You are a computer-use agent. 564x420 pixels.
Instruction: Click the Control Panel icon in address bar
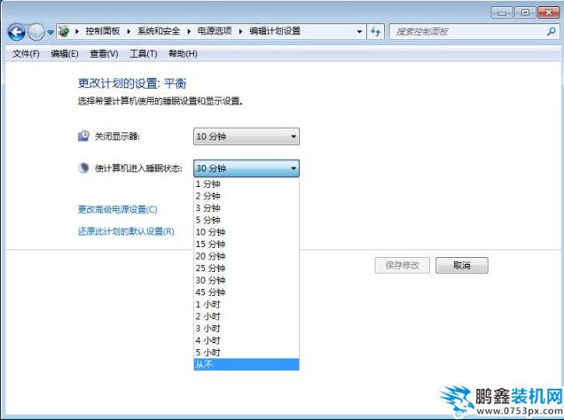(x=64, y=31)
